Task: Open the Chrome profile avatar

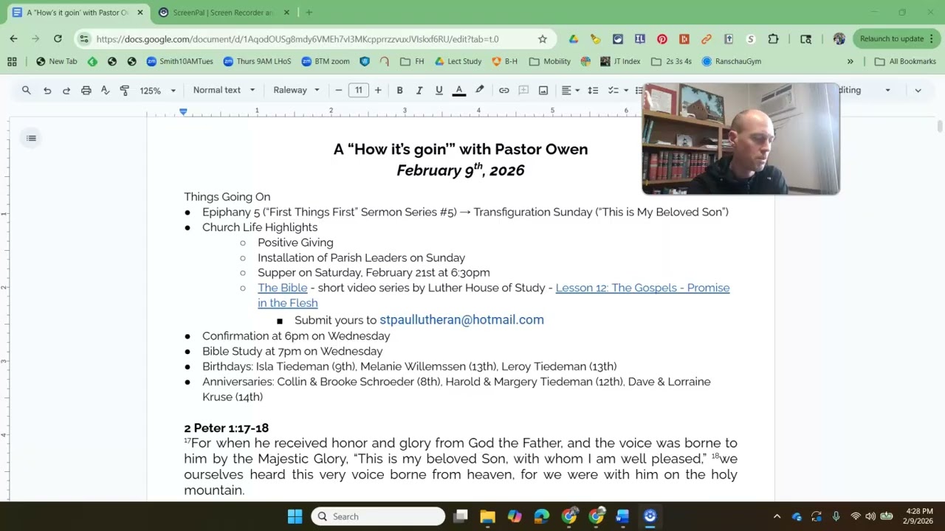Action: 839,39
